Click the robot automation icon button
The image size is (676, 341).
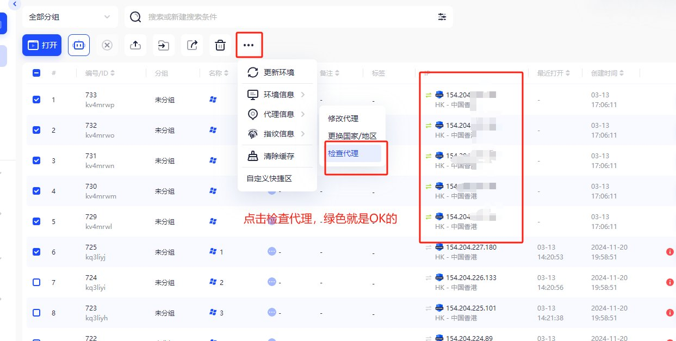(x=79, y=45)
